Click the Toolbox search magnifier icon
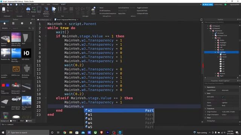The height and width of the screenshot is (135, 241). coord(29,28)
